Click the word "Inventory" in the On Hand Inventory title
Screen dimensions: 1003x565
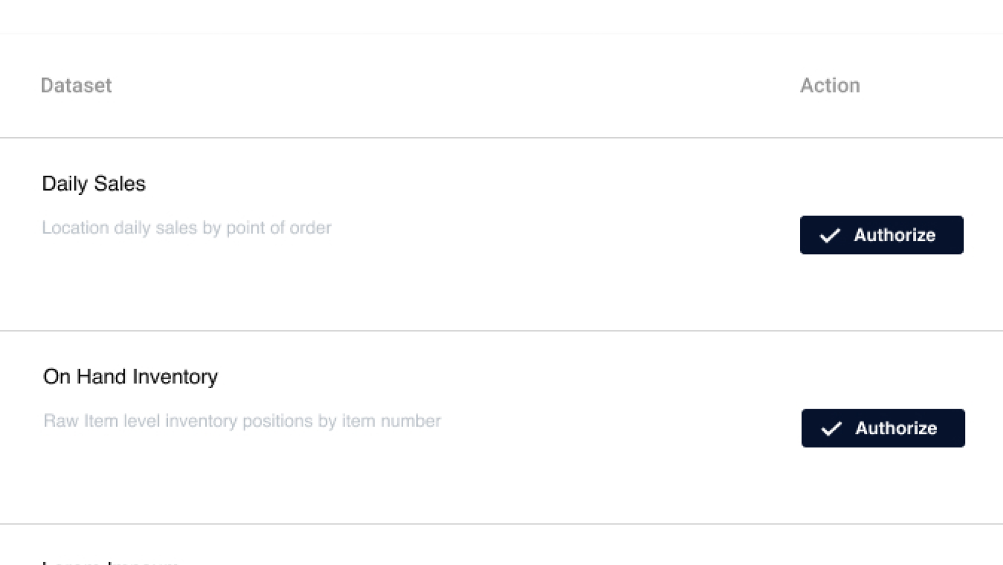175,377
